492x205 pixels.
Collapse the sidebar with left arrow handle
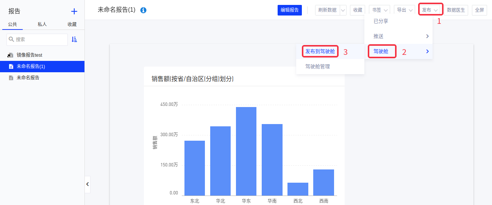click(87, 184)
